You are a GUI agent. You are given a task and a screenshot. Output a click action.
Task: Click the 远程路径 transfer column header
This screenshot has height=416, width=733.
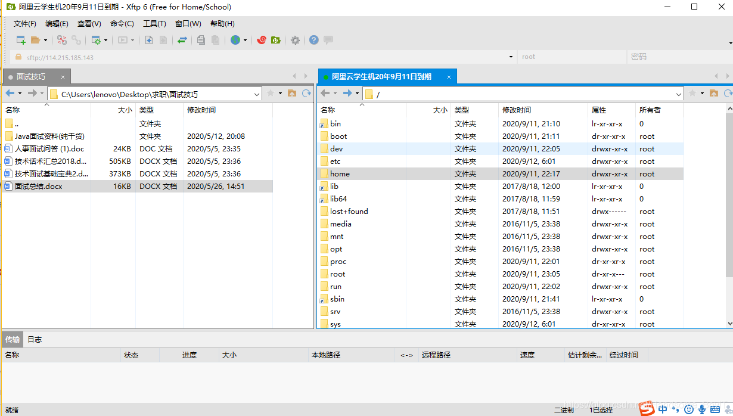point(467,355)
